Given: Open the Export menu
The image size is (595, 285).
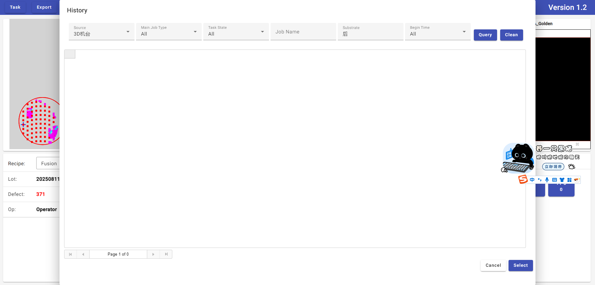Looking at the screenshot, I should [44, 7].
